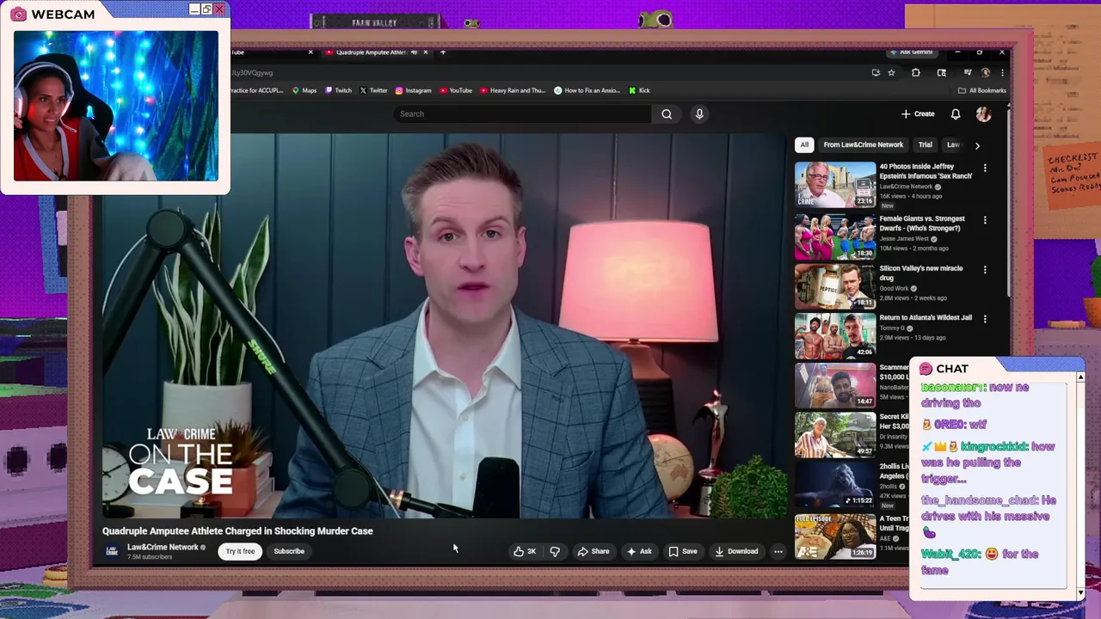Open YouTube bookmark in bookmarks bar
The image size is (1101, 619).
(456, 90)
